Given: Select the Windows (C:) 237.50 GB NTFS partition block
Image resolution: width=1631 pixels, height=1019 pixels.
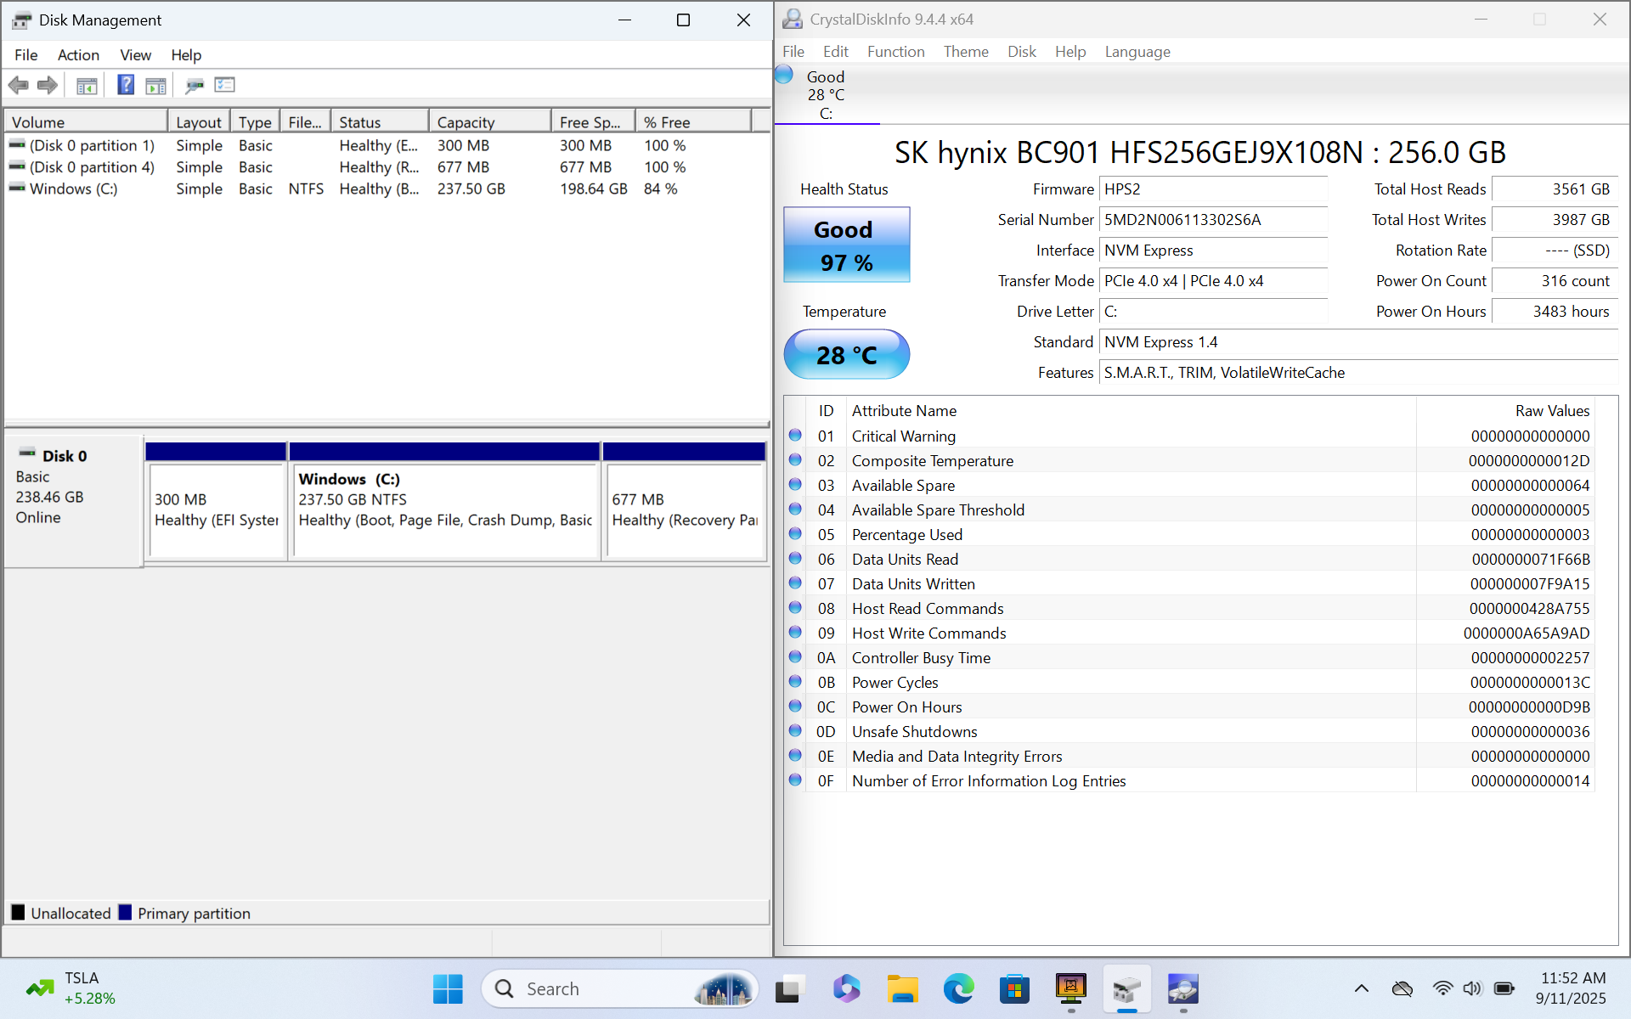Looking at the screenshot, I should pos(445,509).
